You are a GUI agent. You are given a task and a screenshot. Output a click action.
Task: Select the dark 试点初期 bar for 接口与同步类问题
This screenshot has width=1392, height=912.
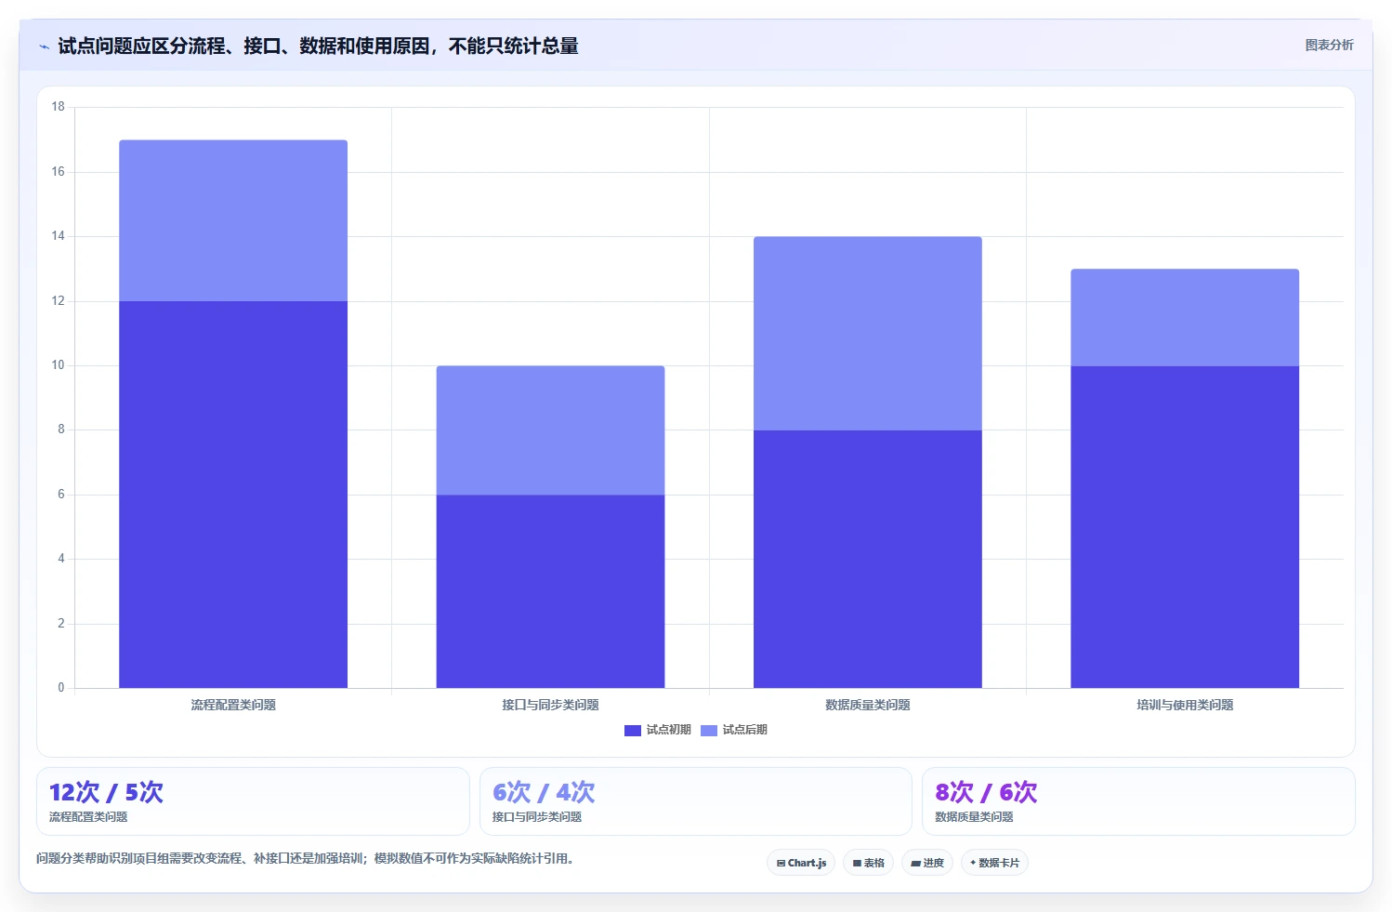click(550, 591)
